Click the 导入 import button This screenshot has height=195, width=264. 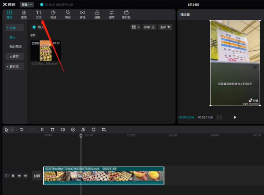(40, 27)
